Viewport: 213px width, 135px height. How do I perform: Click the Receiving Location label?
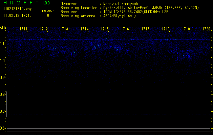pyautogui.click(x=79, y=8)
